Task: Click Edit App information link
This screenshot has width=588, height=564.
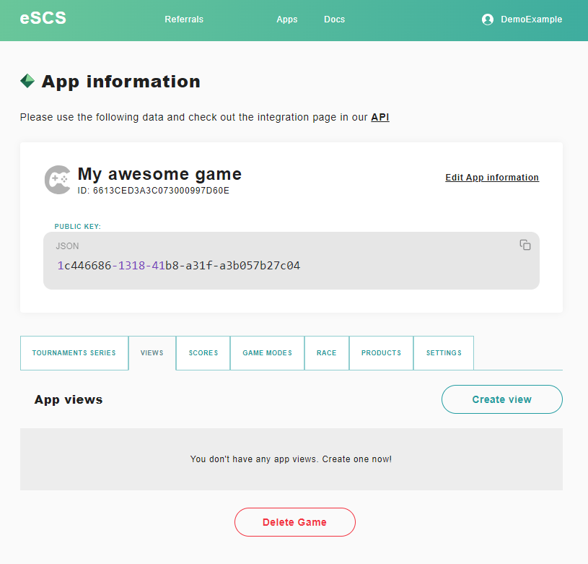Action: point(492,178)
